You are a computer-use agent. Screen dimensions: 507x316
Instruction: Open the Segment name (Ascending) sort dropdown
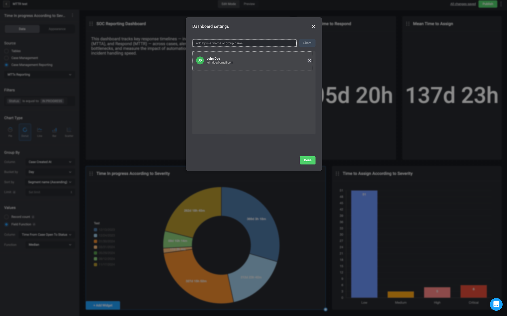pos(50,182)
